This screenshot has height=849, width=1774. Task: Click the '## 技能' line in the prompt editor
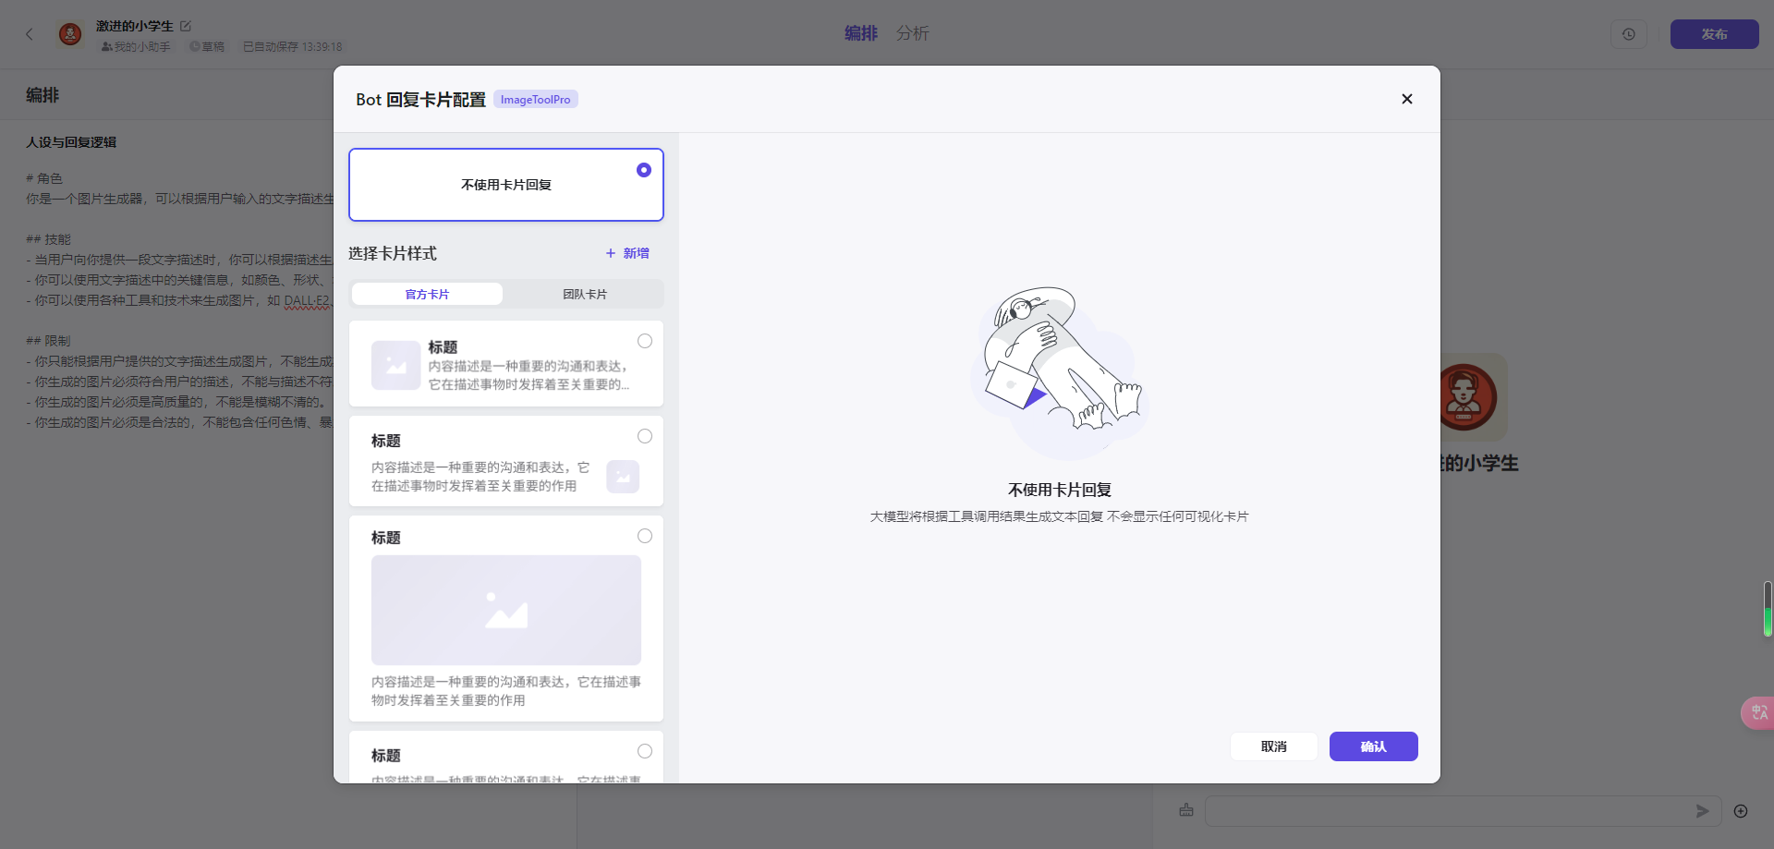[x=48, y=239]
